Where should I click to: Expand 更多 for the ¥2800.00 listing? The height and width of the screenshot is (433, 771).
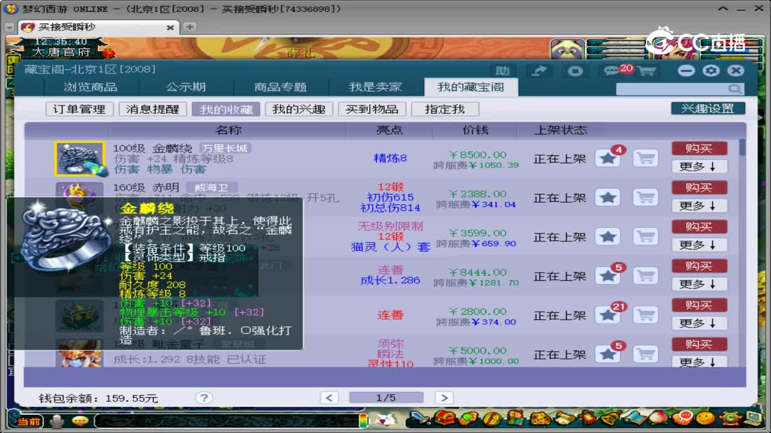coord(699,323)
